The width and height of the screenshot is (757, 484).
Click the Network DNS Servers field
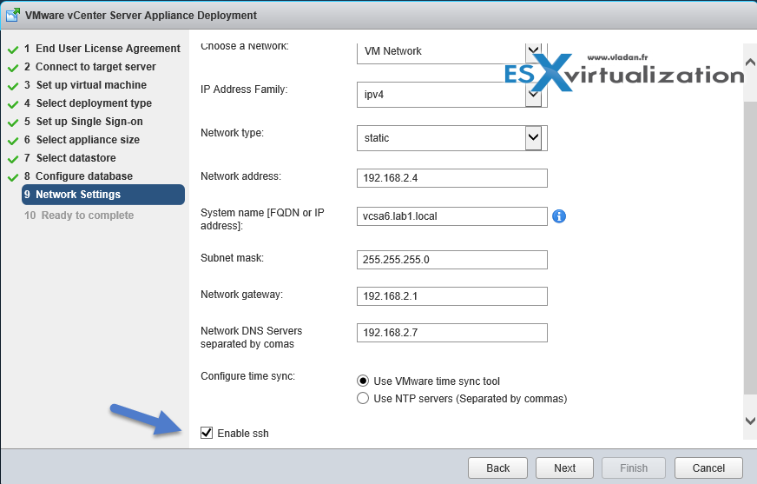pyautogui.click(x=452, y=333)
